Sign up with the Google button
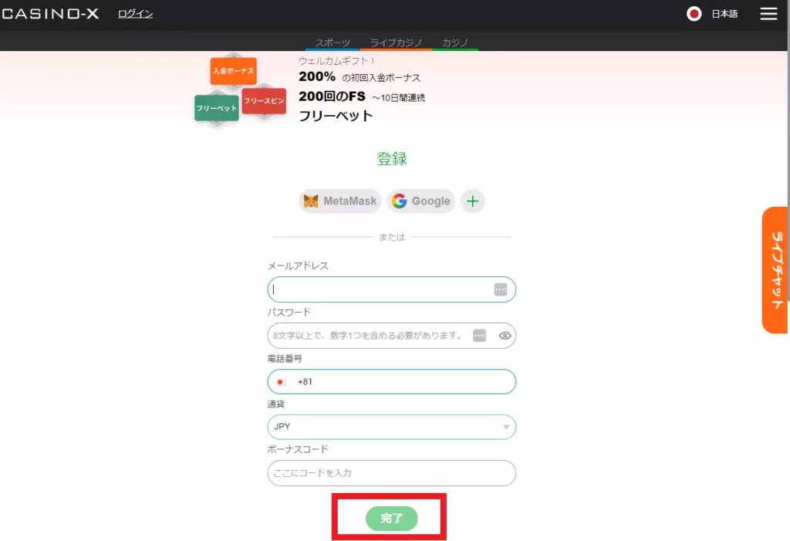This screenshot has width=790, height=541. coord(421,201)
